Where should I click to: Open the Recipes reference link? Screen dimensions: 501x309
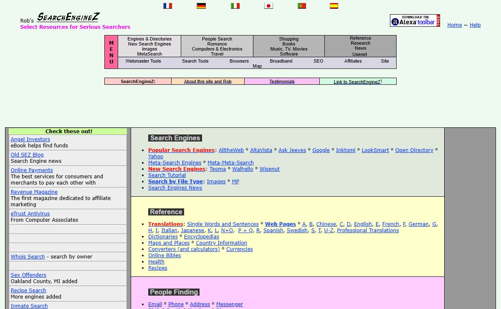158,268
